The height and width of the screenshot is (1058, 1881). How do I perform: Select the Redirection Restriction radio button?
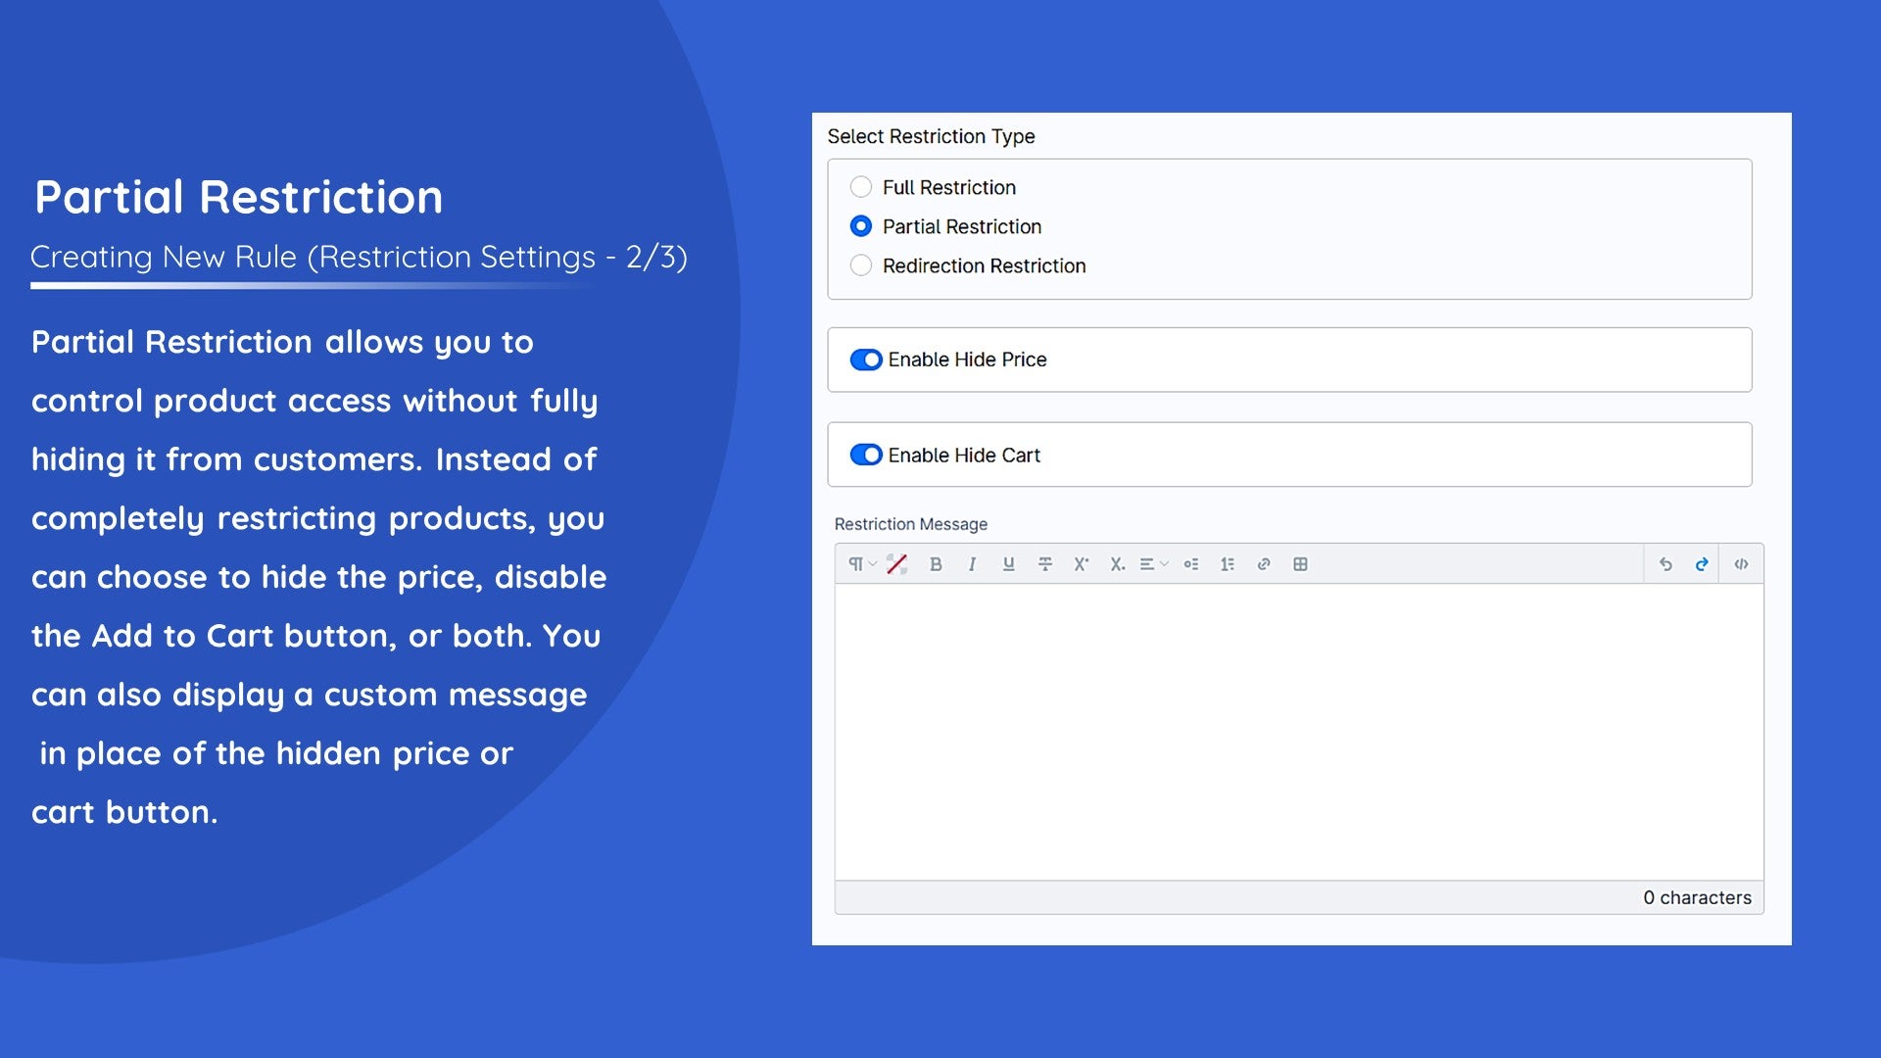pos(861,265)
